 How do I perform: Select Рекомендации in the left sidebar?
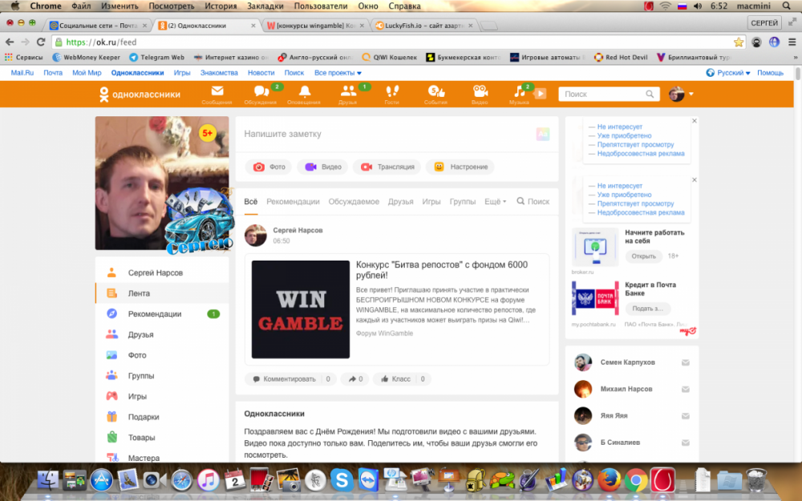[x=155, y=314]
